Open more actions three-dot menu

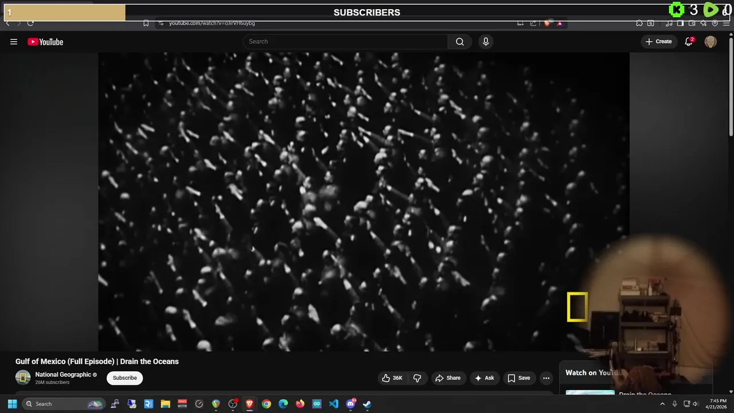coord(546,378)
